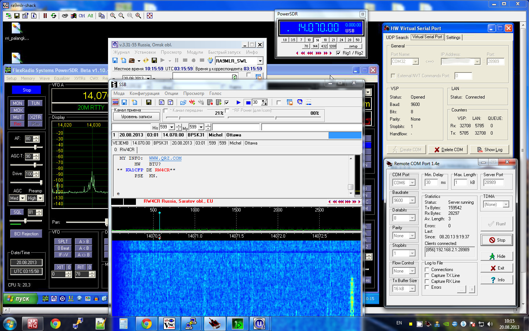Click the VNC connection info icon

click(x=34, y=16)
